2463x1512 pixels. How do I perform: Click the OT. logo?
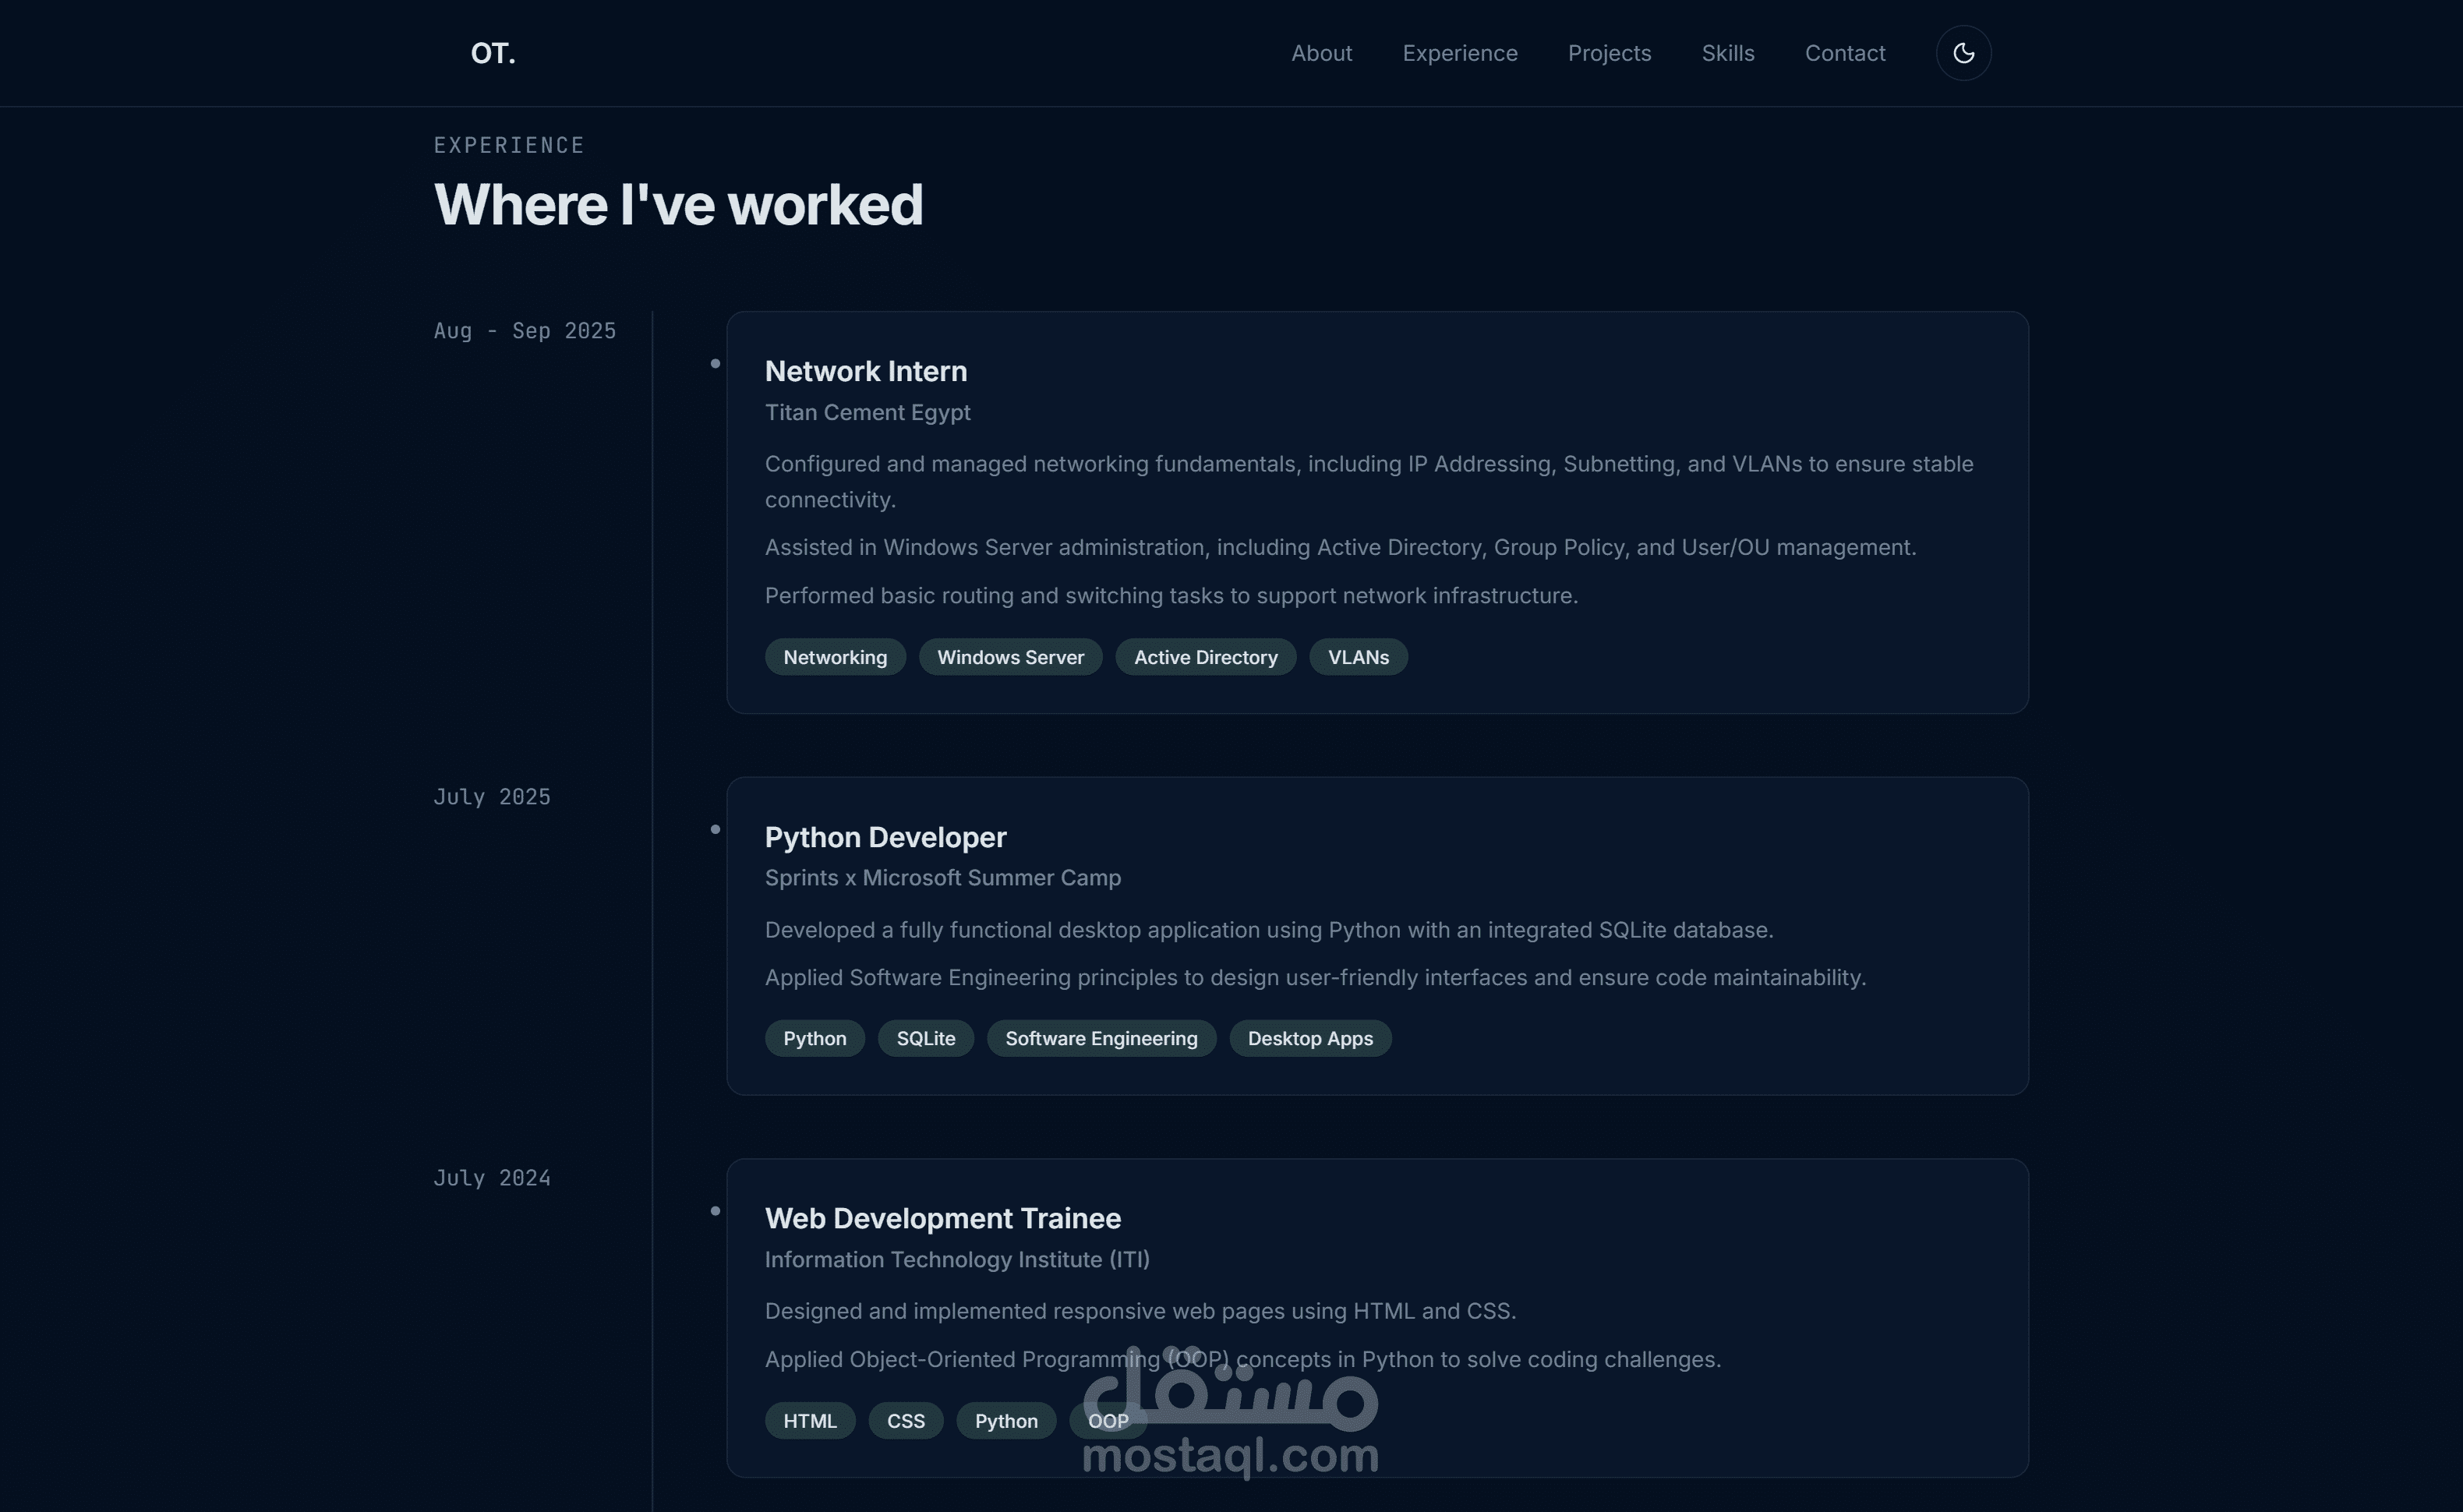pyautogui.click(x=493, y=53)
